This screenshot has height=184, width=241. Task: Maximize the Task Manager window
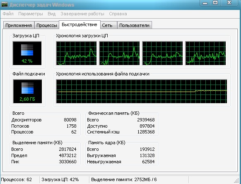coord(215,3)
